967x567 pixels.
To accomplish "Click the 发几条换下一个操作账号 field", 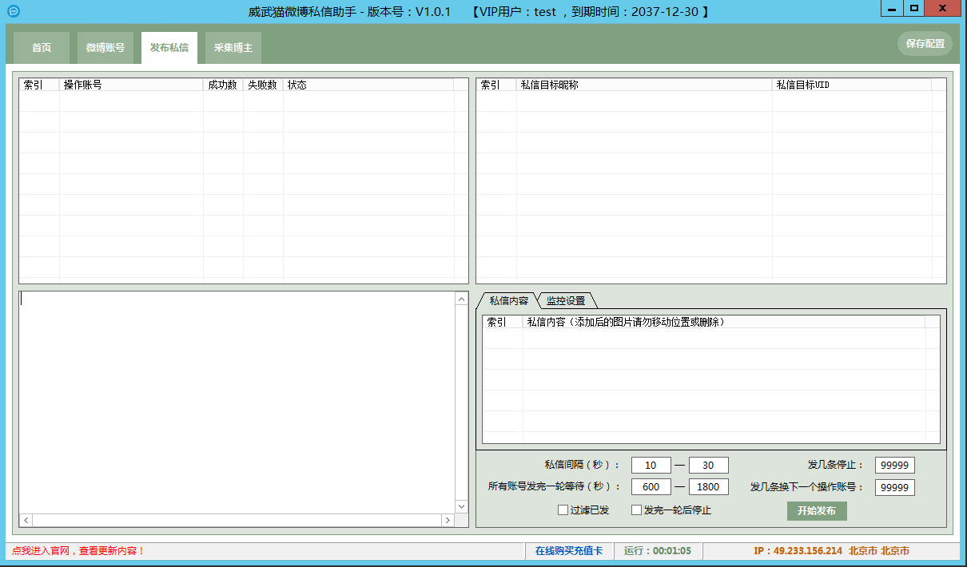I will point(895,487).
